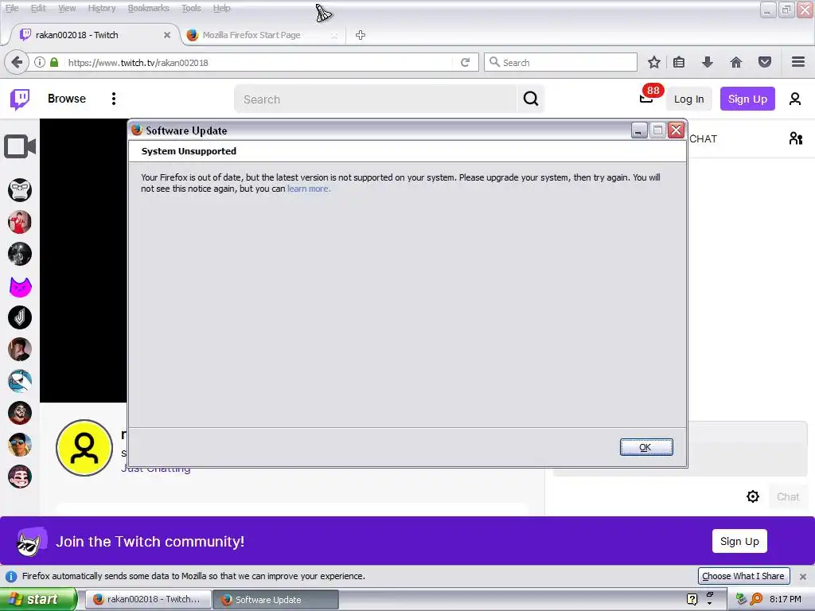Screen dimensions: 815x611
Task: Show bookmarks list icon in Firefox toolbar
Action: (679, 62)
